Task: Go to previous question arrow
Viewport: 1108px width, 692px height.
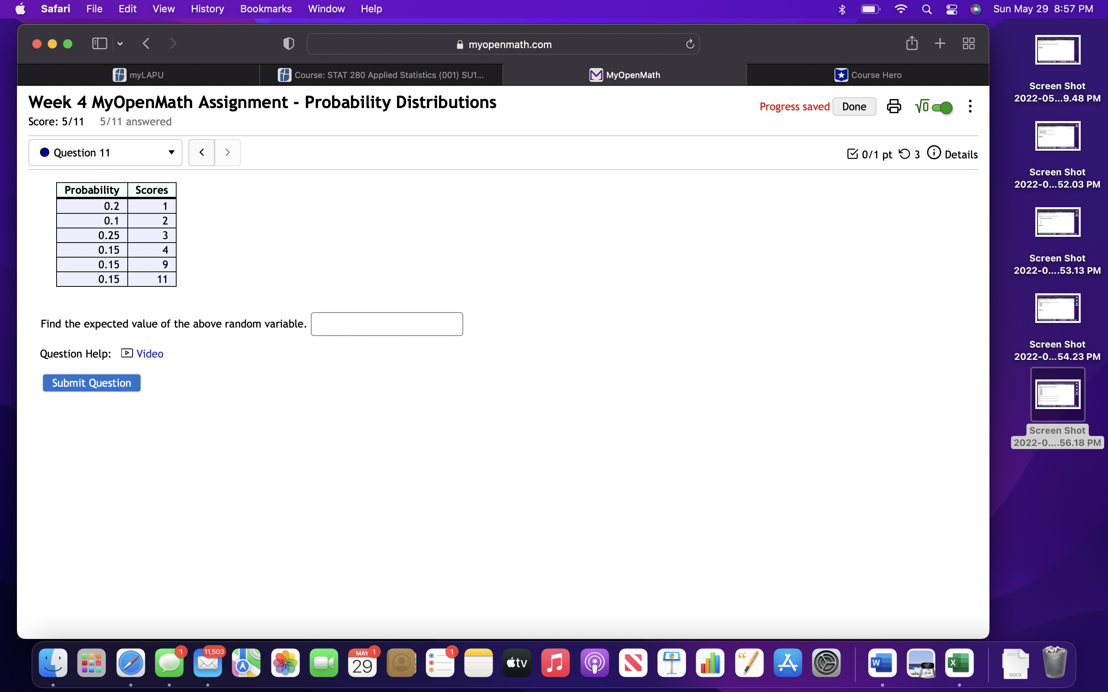Action: (202, 152)
